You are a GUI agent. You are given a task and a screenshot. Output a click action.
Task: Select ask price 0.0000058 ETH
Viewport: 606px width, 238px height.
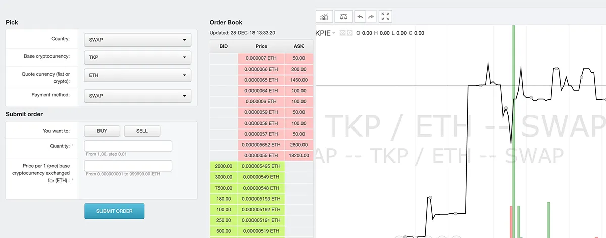261,123
